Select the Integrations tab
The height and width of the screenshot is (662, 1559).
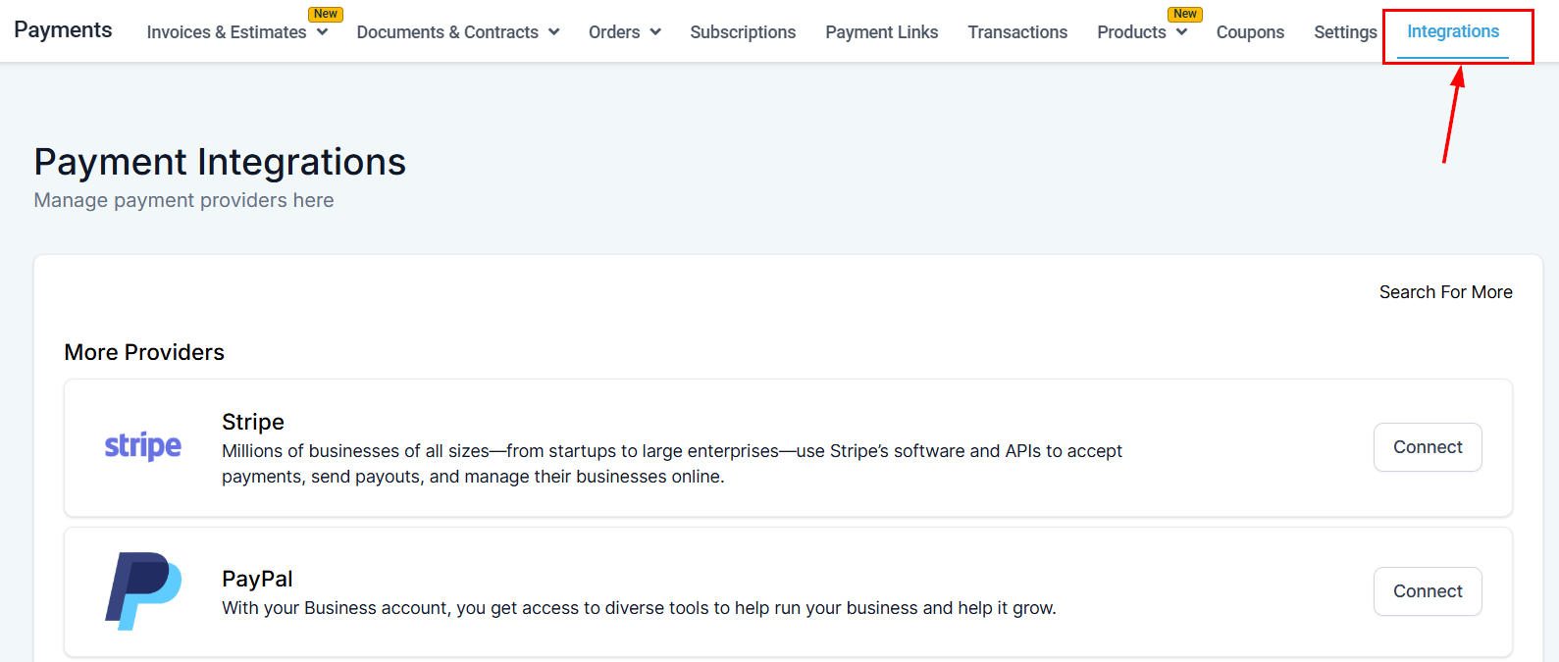pos(1453,31)
